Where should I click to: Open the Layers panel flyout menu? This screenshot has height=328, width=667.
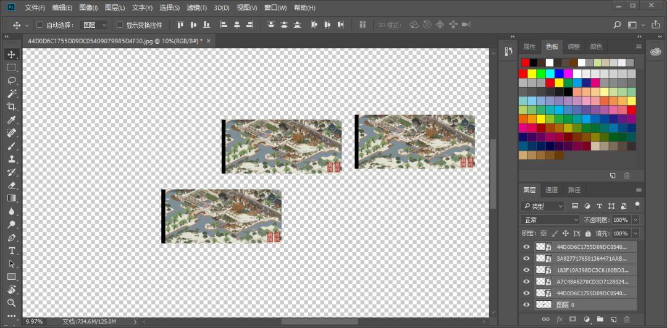click(639, 190)
